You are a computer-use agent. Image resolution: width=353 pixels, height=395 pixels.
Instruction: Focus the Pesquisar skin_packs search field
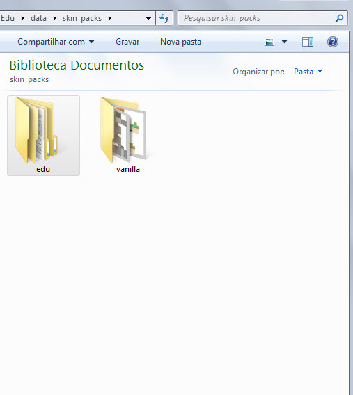(x=257, y=18)
